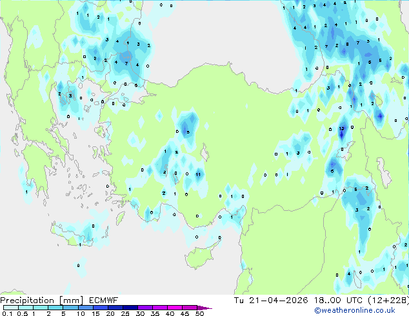This screenshot has height=316, width=409.
Task: Click the 0.1–0.5 mm legend color box
Action: [11, 308]
